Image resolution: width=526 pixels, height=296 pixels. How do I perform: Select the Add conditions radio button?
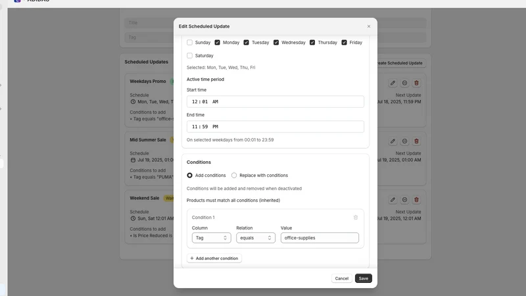pos(189,175)
